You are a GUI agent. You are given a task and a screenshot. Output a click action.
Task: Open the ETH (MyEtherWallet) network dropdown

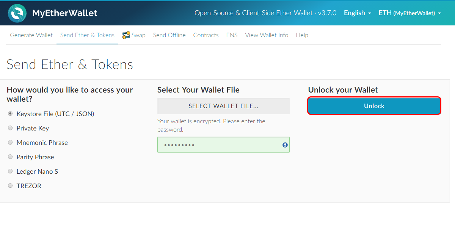click(409, 13)
